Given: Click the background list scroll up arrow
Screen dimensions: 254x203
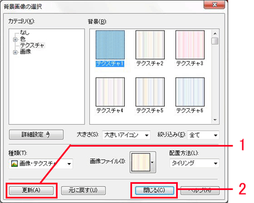Looking at the screenshot, I should tap(215, 33).
